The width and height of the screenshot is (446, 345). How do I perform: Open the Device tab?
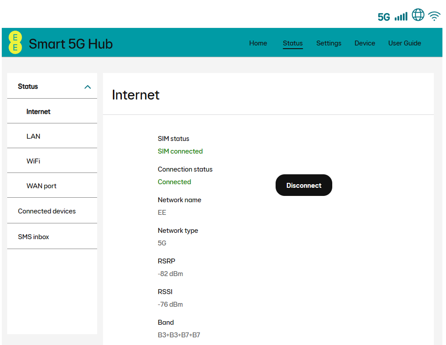tap(365, 43)
